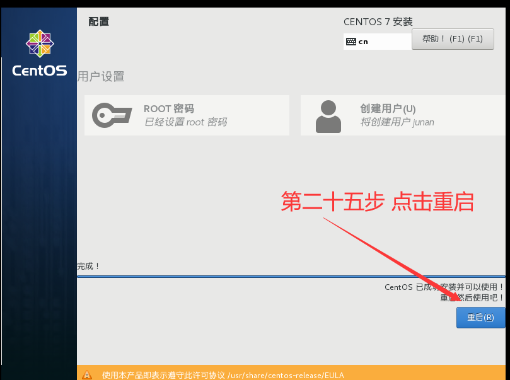Select the cn keyboard layout indicator
This screenshot has width=510, height=380.
[377, 42]
